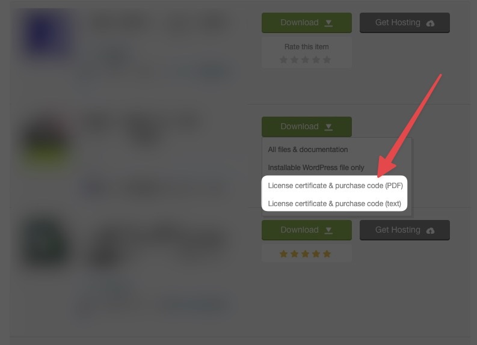The width and height of the screenshot is (477, 345).
Task: Click the fifth gold star in the bottom rating
Action: (x=327, y=254)
